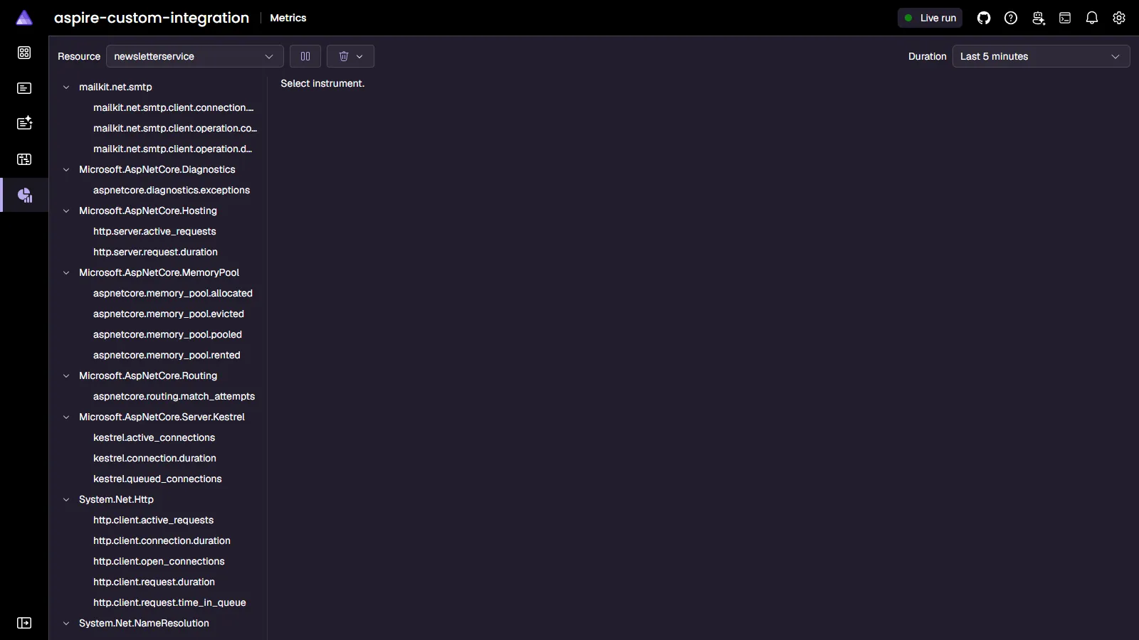Open the Duration Last 5 minutes dropdown
Screen dimensions: 1139x640
[1041, 56]
